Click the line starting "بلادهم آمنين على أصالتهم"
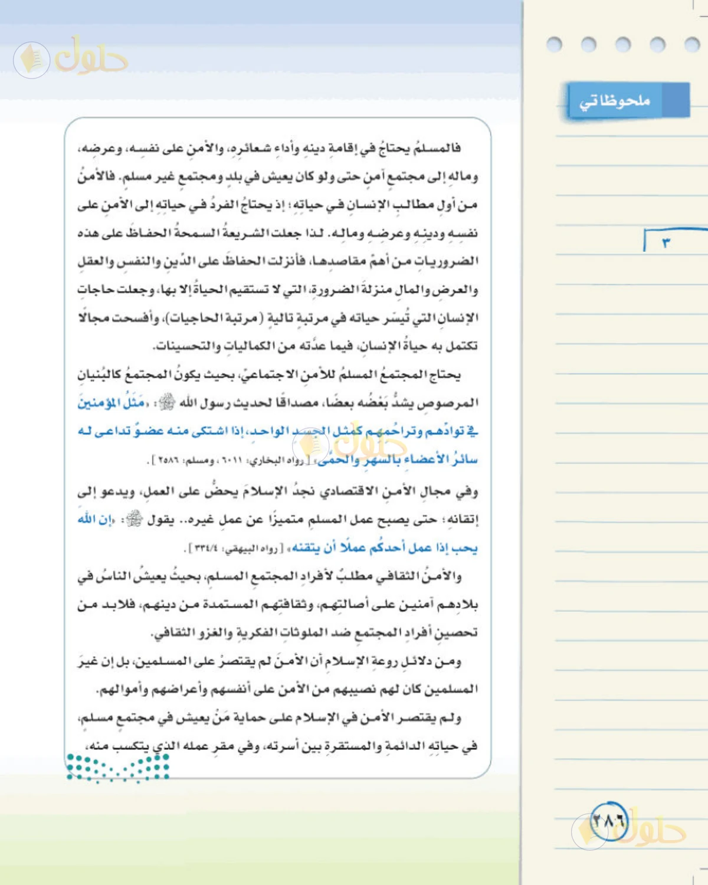Image resolution: width=708 pixels, height=885 pixels. [x=277, y=605]
